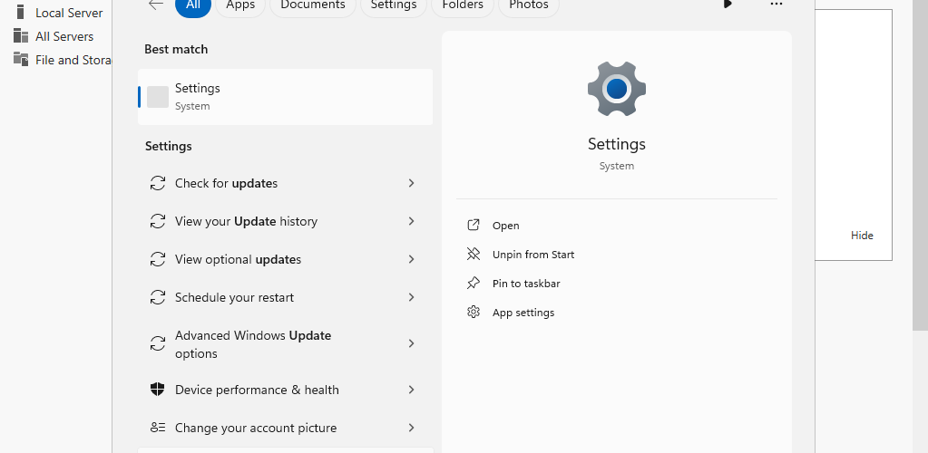Click the File and Storage icon in Server Manager
The image size is (928, 453).
pyautogui.click(x=21, y=59)
